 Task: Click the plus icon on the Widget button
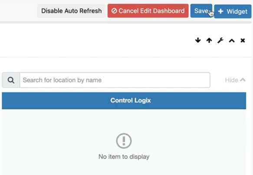tap(220, 11)
